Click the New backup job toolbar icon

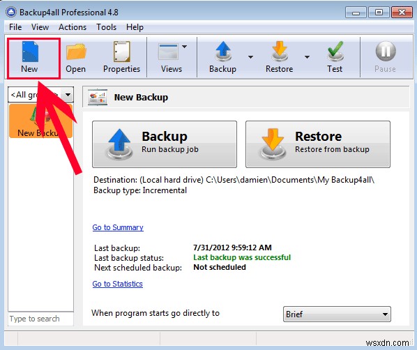pyautogui.click(x=30, y=52)
